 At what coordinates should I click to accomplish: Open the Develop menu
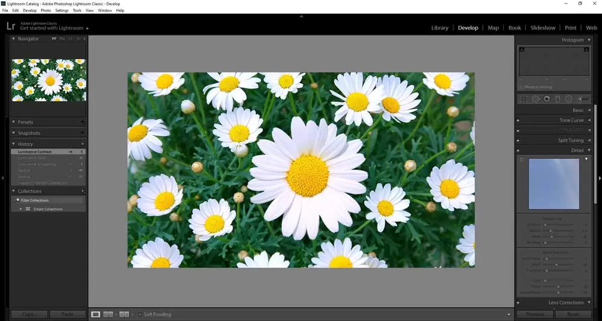pos(29,10)
